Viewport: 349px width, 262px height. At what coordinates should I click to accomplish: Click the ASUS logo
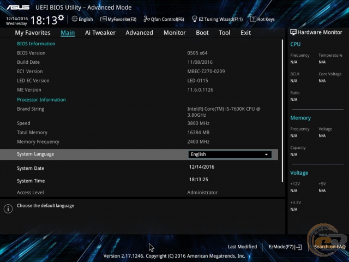point(18,7)
